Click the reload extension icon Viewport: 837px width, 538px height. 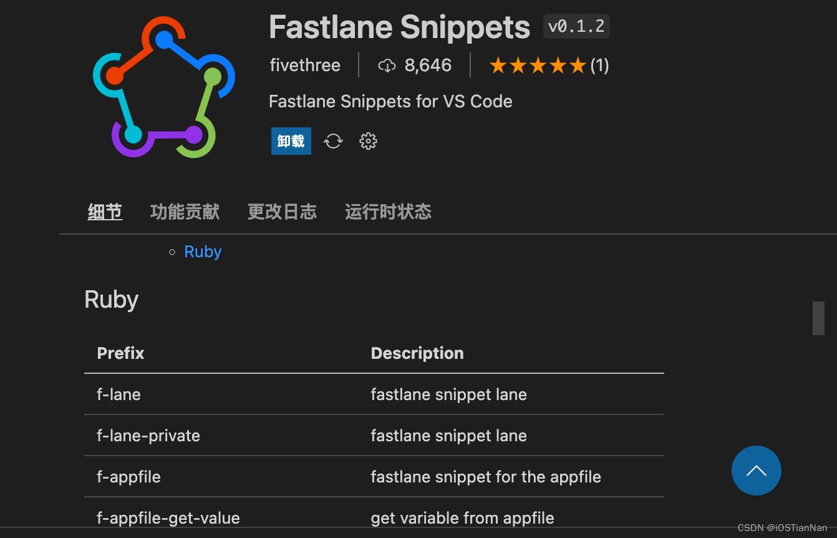tap(333, 141)
